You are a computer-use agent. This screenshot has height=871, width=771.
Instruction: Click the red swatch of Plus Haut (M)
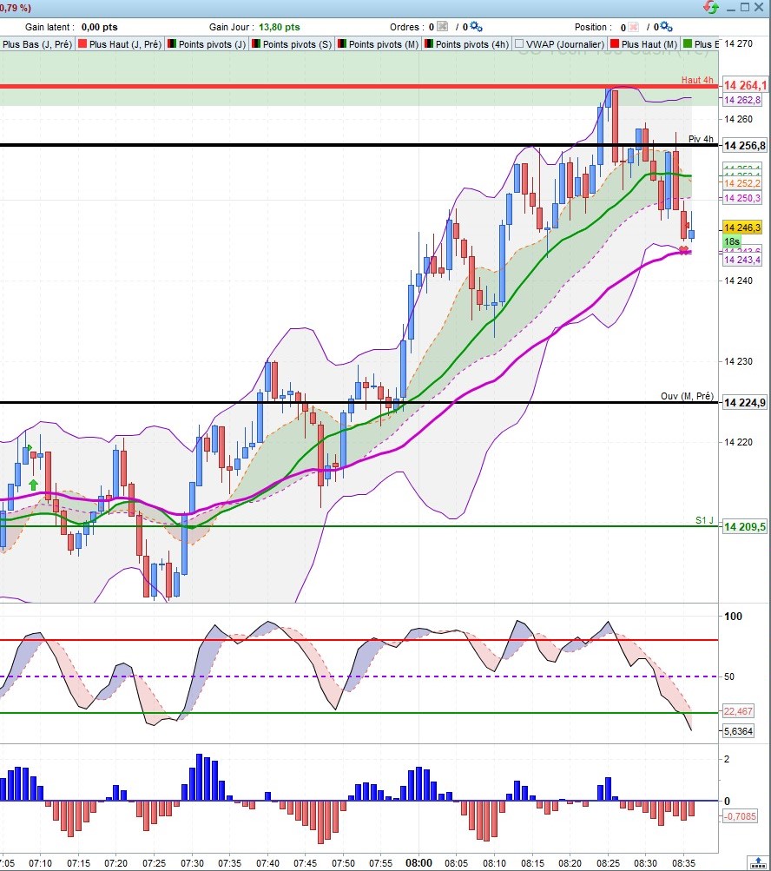(615, 43)
